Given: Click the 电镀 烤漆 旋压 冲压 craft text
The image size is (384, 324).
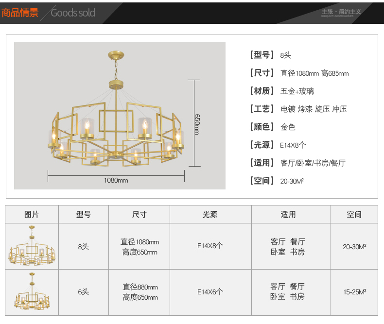Looking at the screenshot, I should coord(314,109).
